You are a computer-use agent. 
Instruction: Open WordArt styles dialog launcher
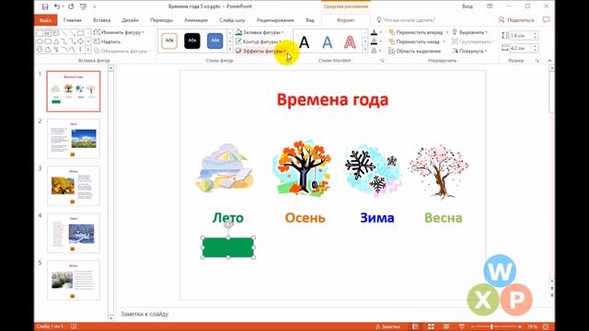(x=383, y=61)
